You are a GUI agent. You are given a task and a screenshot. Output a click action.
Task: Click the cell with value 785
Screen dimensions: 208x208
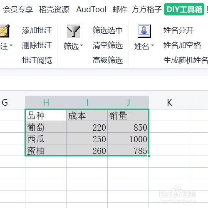click(x=128, y=150)
